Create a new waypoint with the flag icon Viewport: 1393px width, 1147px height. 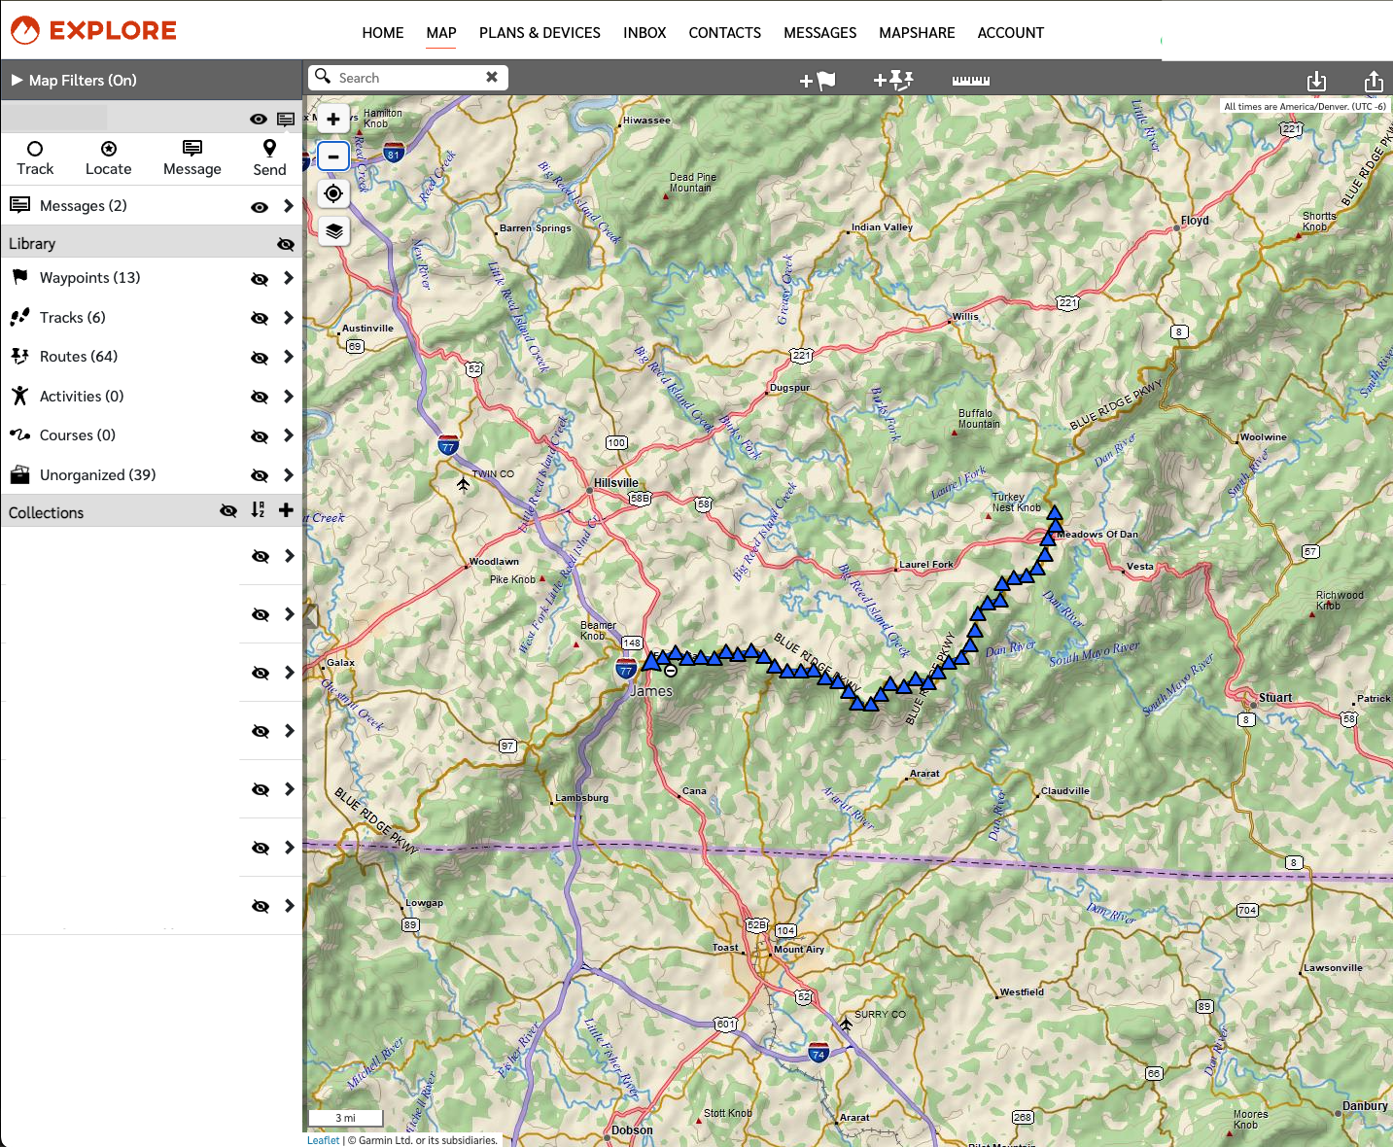click(818, 81)
